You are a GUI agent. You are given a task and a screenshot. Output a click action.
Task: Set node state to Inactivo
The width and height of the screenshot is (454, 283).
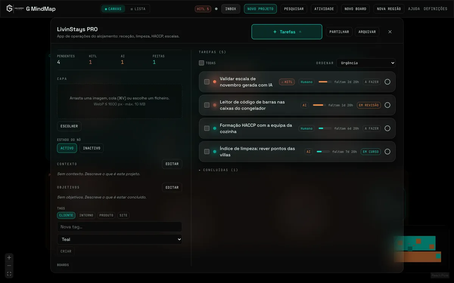[92, 148]
